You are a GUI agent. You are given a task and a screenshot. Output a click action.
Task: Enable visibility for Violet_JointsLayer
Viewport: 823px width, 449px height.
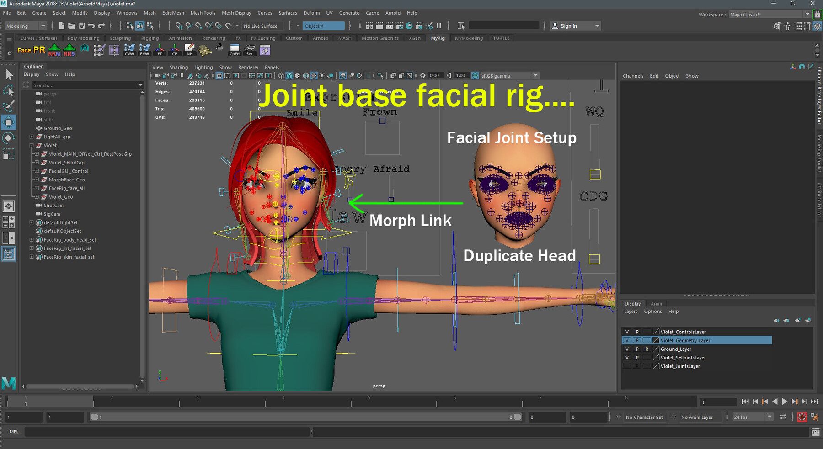click(627, 366)
